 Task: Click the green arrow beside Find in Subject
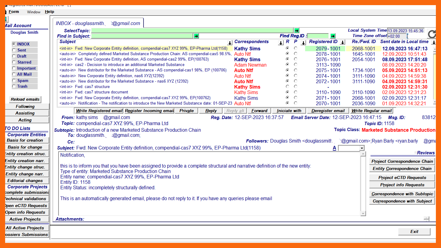click(196, 36)
